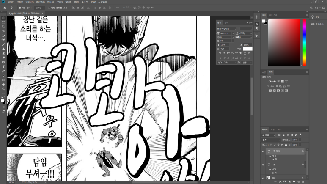Click the text color swatch in Character panel
Image resolution: width=327 pixels, height=184 pixels.
click(247, 49)
